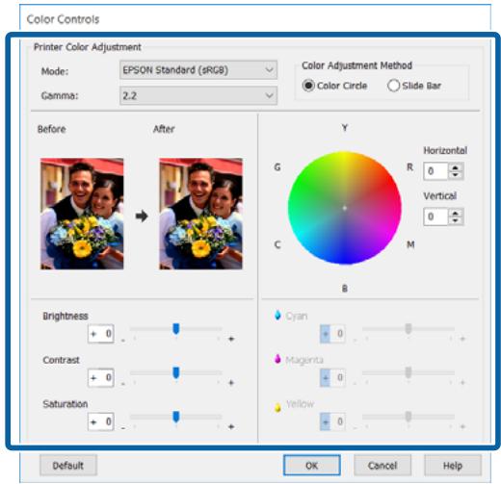Click the Brightness value input field
The image size is (501, 484).
pyautogui.click(x=101, y=334)
